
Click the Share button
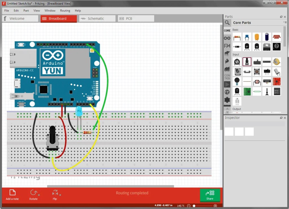pyautogui.click(x=210, y=195)
